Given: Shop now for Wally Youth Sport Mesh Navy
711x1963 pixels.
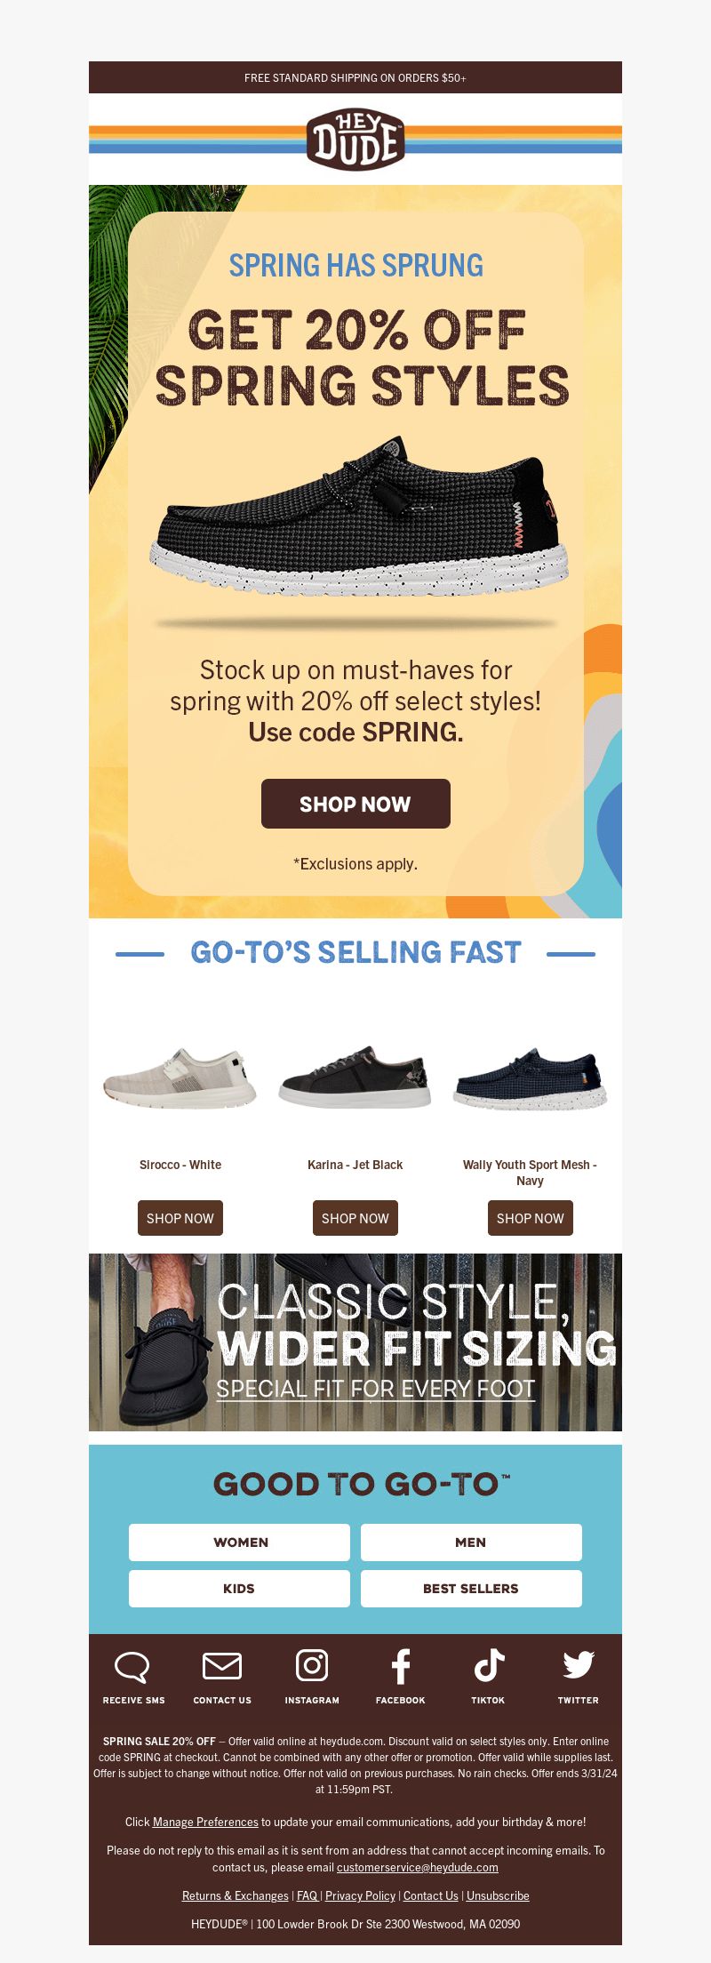Looking at the screenshot, I should (531, 1218).
